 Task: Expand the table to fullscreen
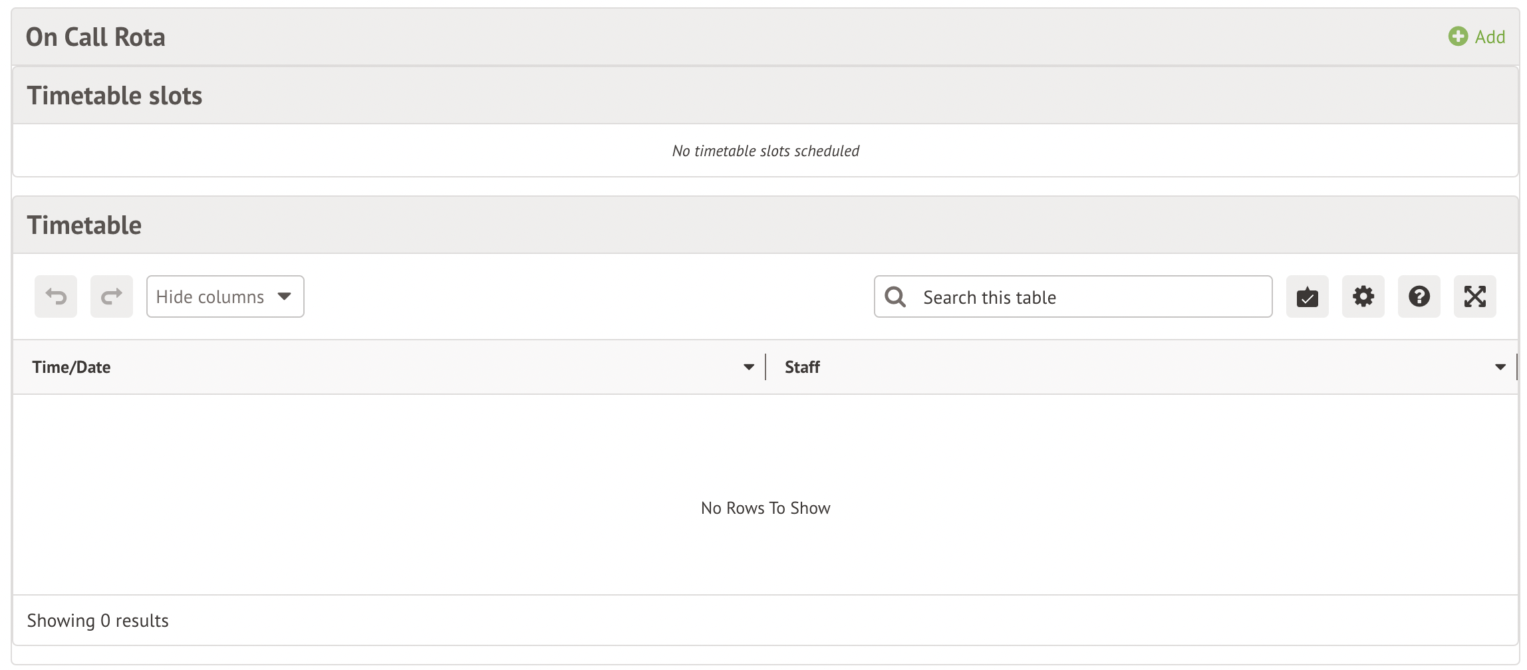1474,296
